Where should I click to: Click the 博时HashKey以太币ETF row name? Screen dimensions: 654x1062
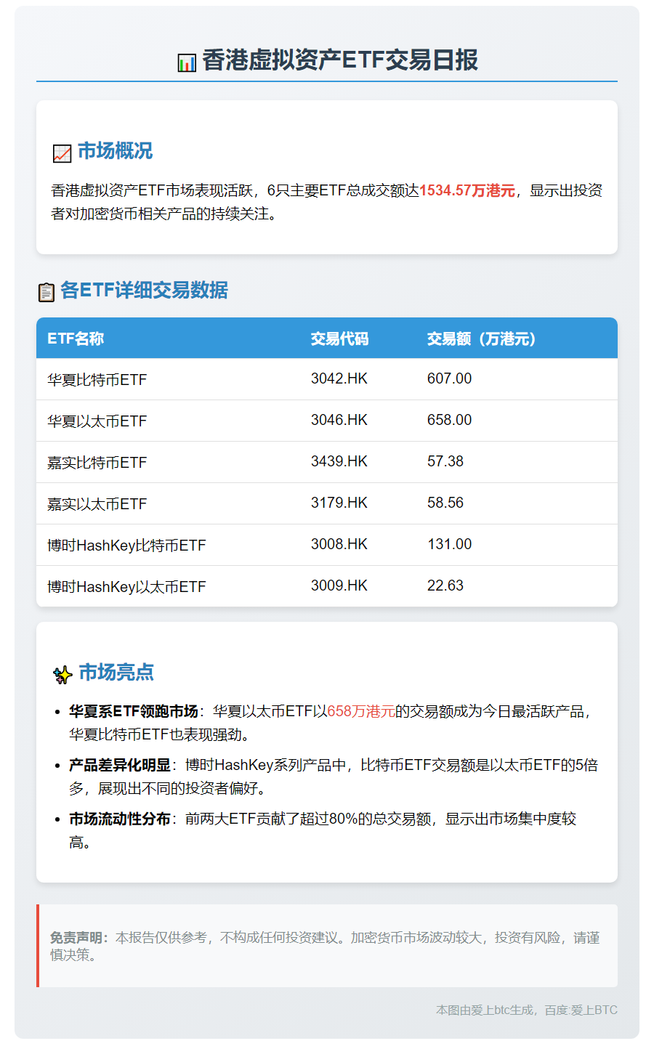coord(126,587)
